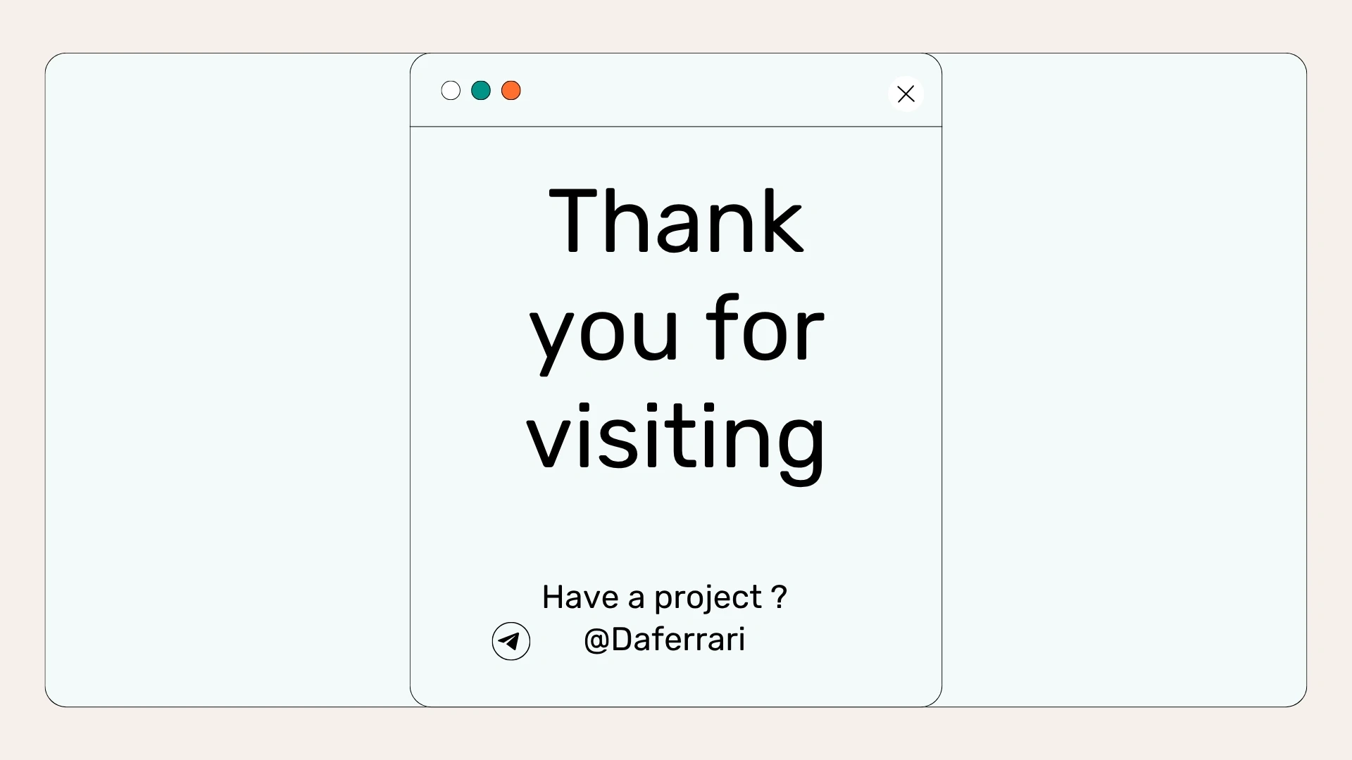The height and width of the screenshot is (760, 1352).
Task: Click the orange circle window button
Action: [x=511, y=91]
